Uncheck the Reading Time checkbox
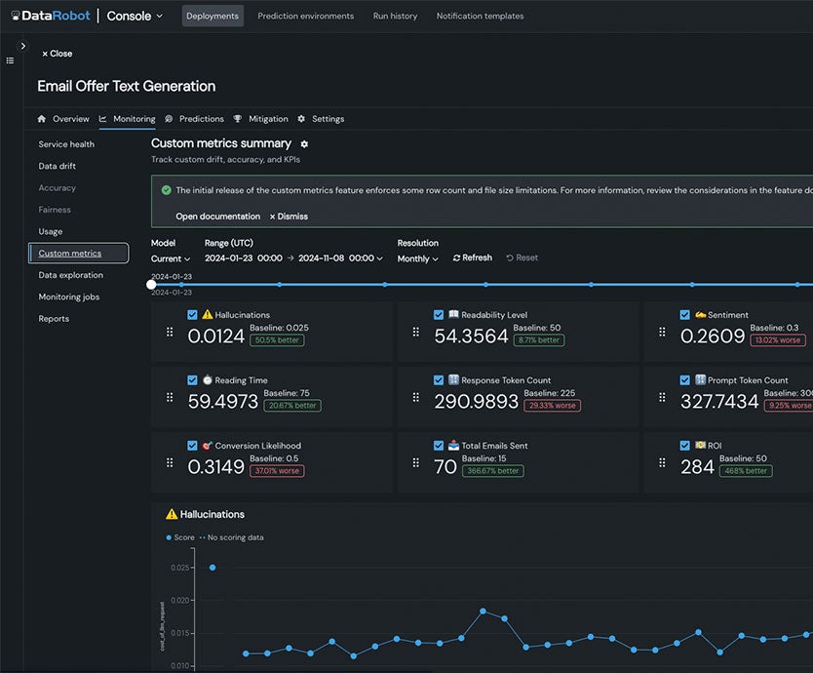 tap(192, 380)
